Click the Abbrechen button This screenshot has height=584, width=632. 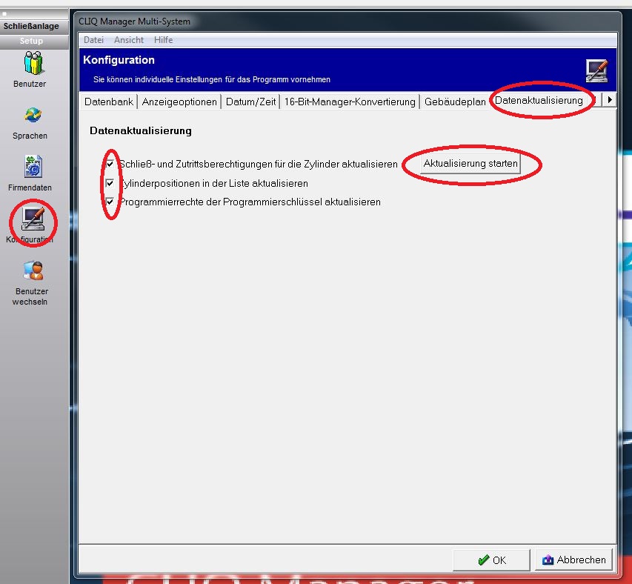coord(573,560)
